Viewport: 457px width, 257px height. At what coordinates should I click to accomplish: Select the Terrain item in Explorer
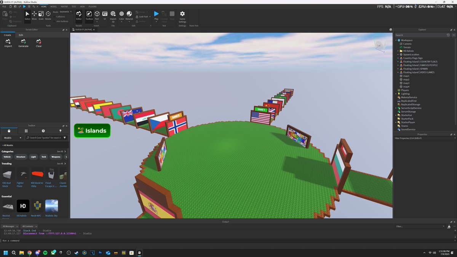click(x=407, y=47)
